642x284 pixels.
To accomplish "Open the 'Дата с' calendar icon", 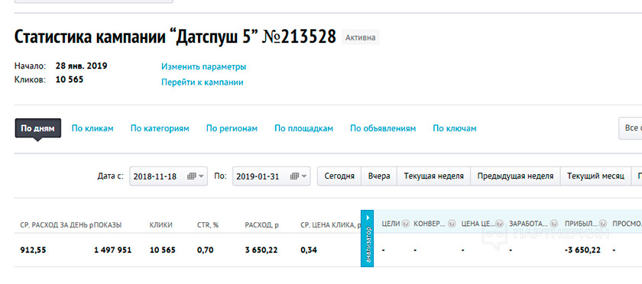I will (x=192, y=176).
